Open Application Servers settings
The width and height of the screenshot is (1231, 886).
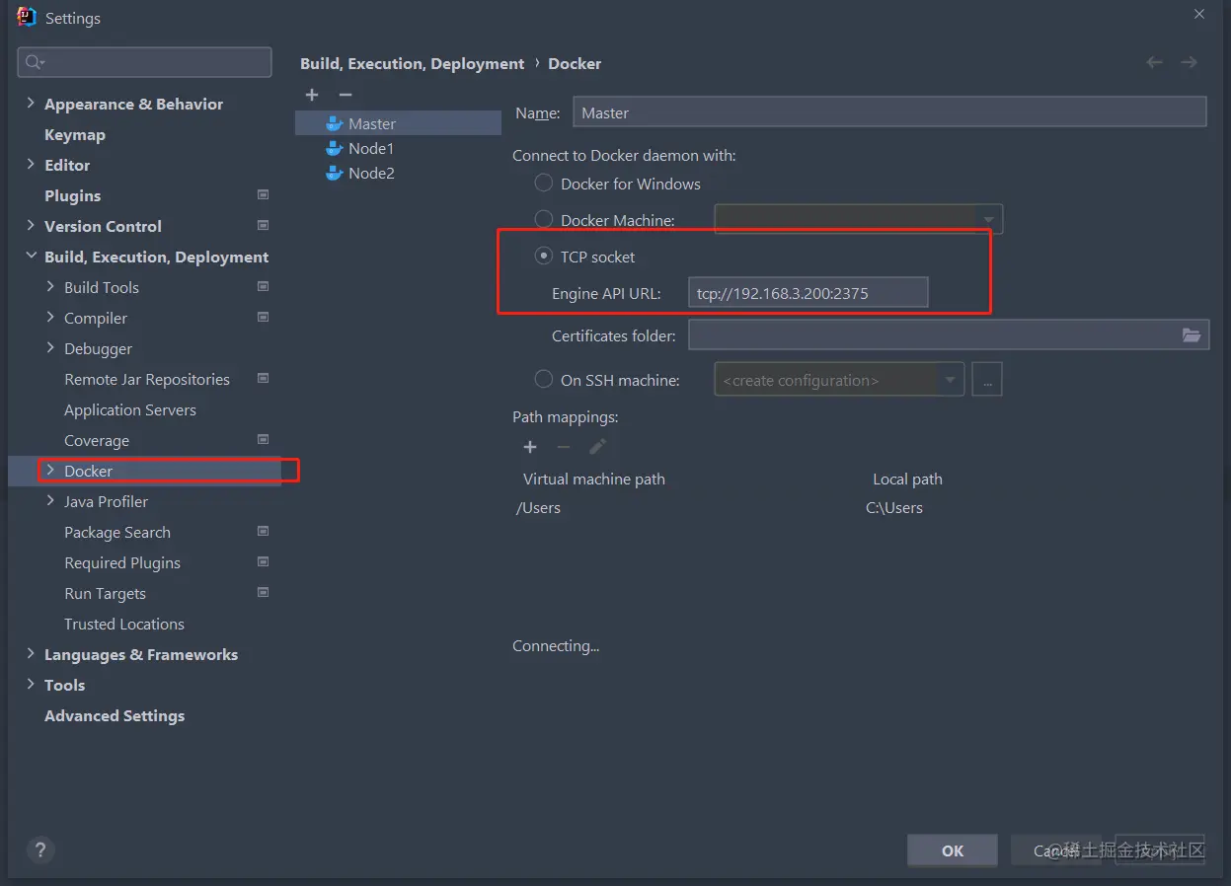[130, 409]
